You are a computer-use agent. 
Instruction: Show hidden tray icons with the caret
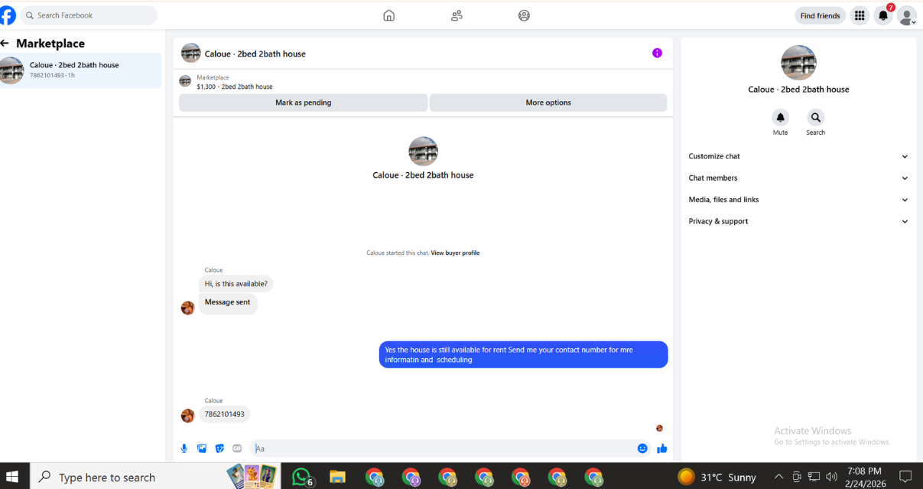tap(778, 477)
